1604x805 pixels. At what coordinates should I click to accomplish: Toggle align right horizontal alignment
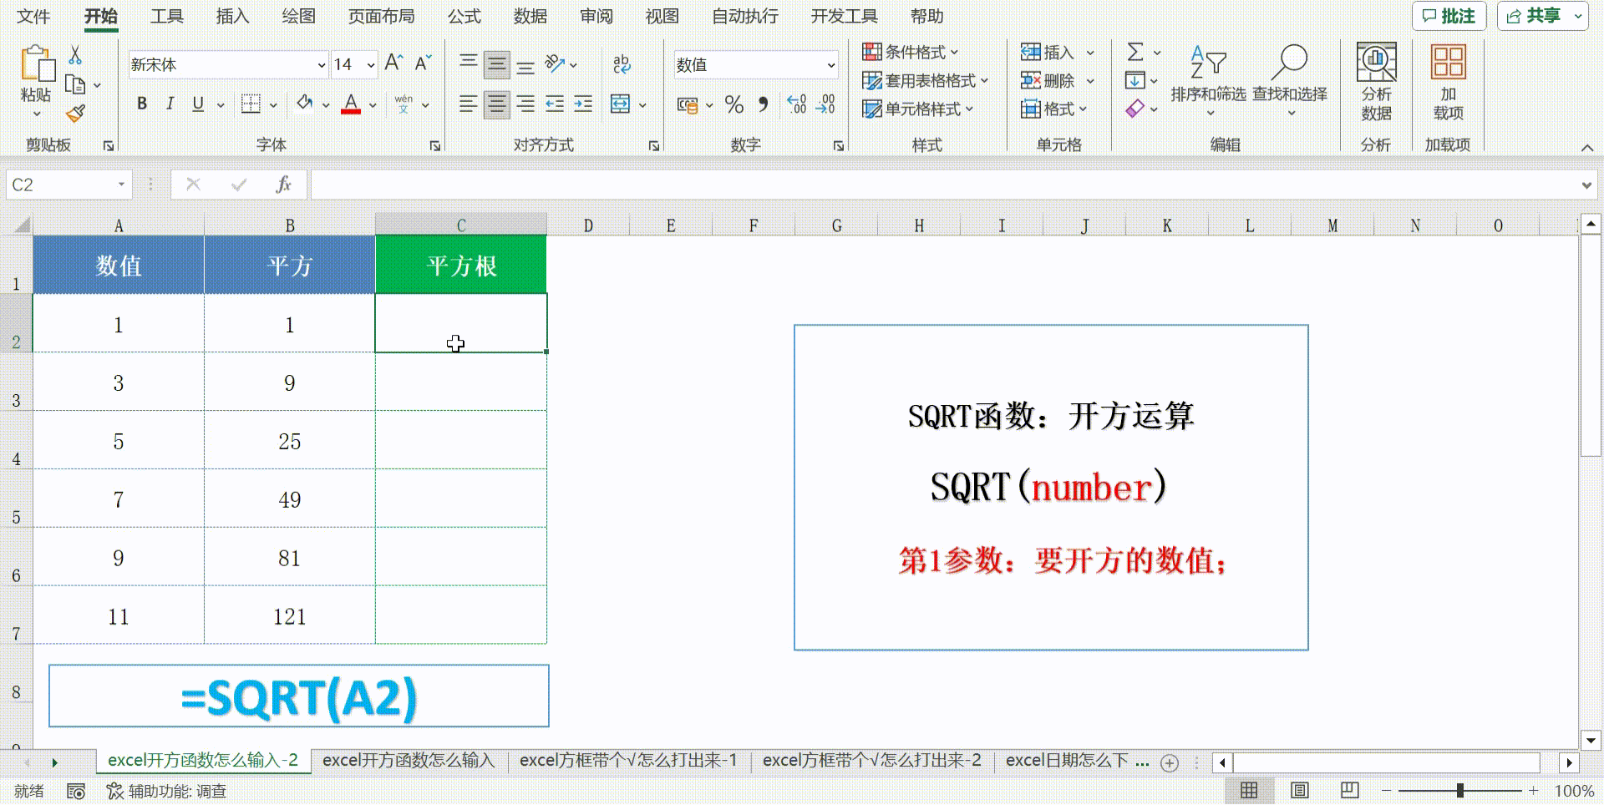(525, 104)
